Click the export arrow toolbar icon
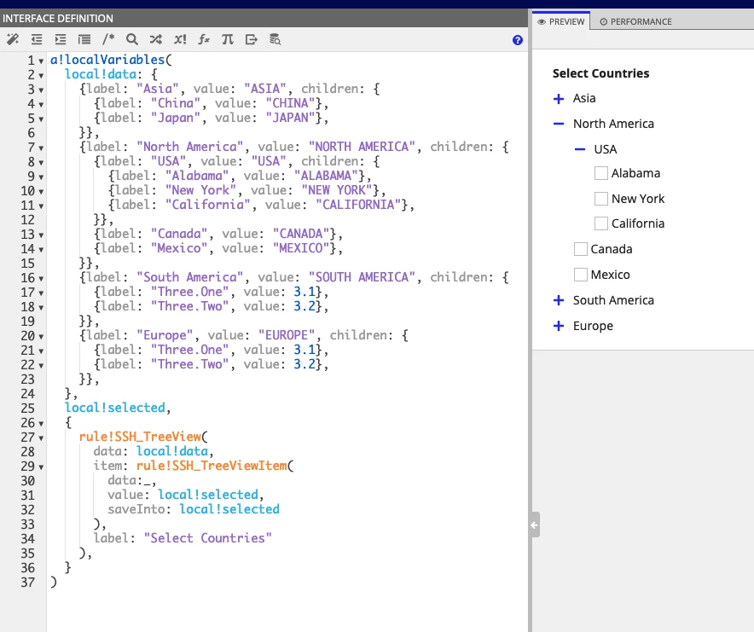 click(x=252, y=39)
